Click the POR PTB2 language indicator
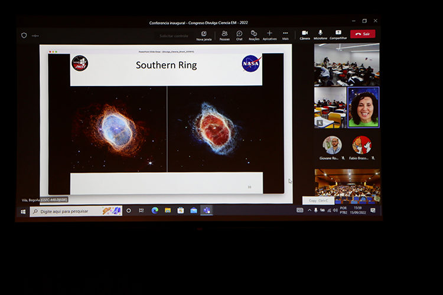Image resolution: width=443 pixels, height=295 pixels. [x=343, y=210]
